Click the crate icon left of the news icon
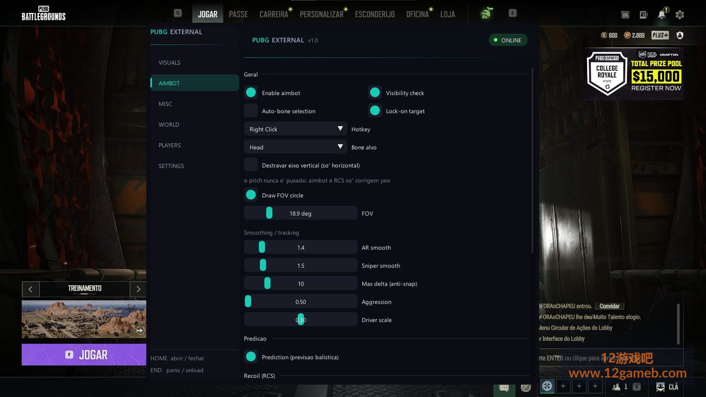Viewport: 706px width, 397px height. 625,15
